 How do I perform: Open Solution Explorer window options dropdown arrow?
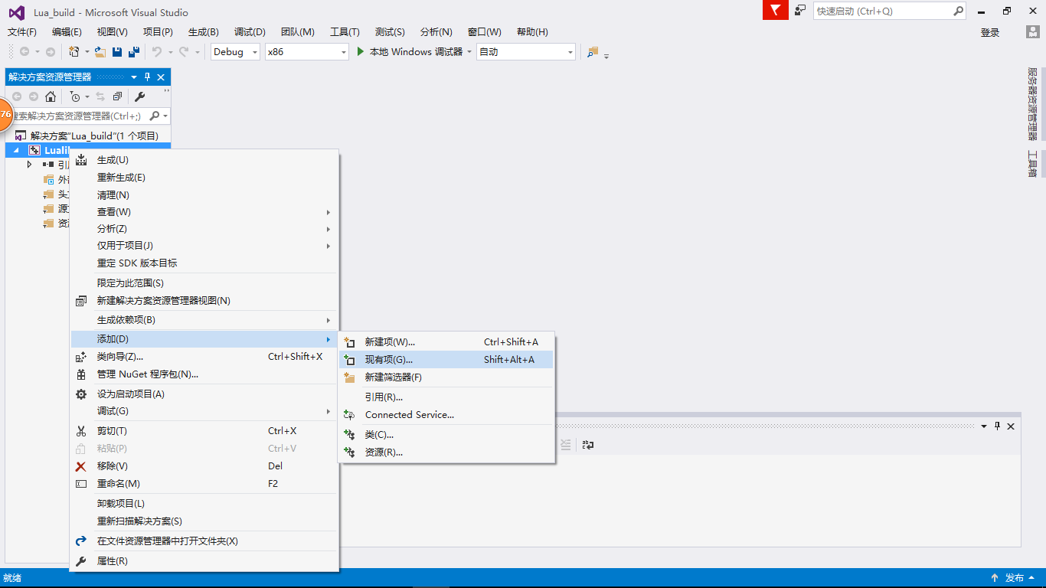click(134, 77)
